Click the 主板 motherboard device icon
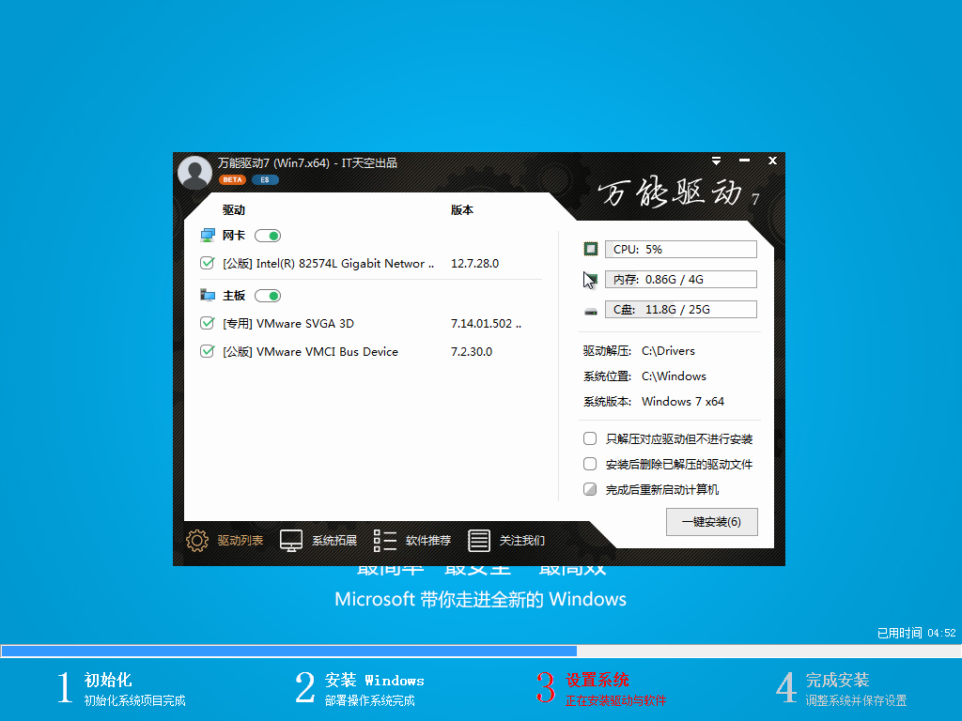Viewport: 962px width, 721px height. coord(206,295)
